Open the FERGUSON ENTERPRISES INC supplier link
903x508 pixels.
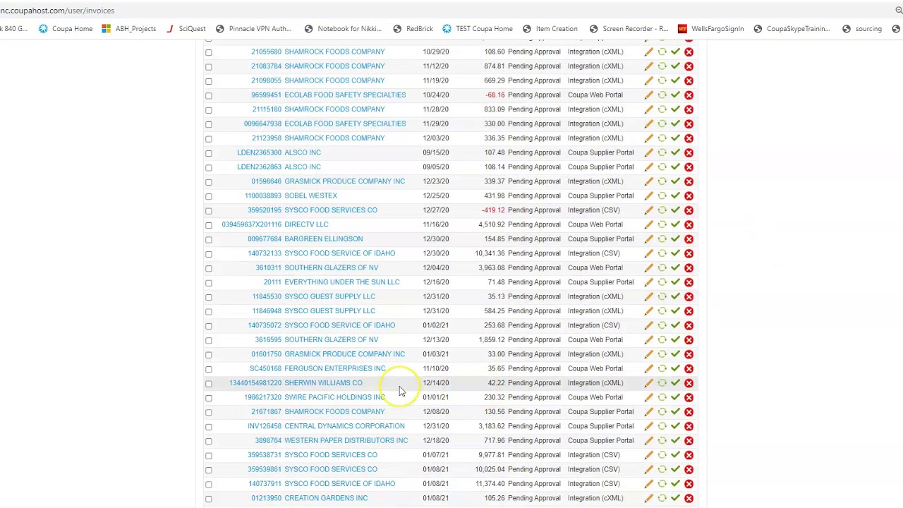click(x=335, y=368)
